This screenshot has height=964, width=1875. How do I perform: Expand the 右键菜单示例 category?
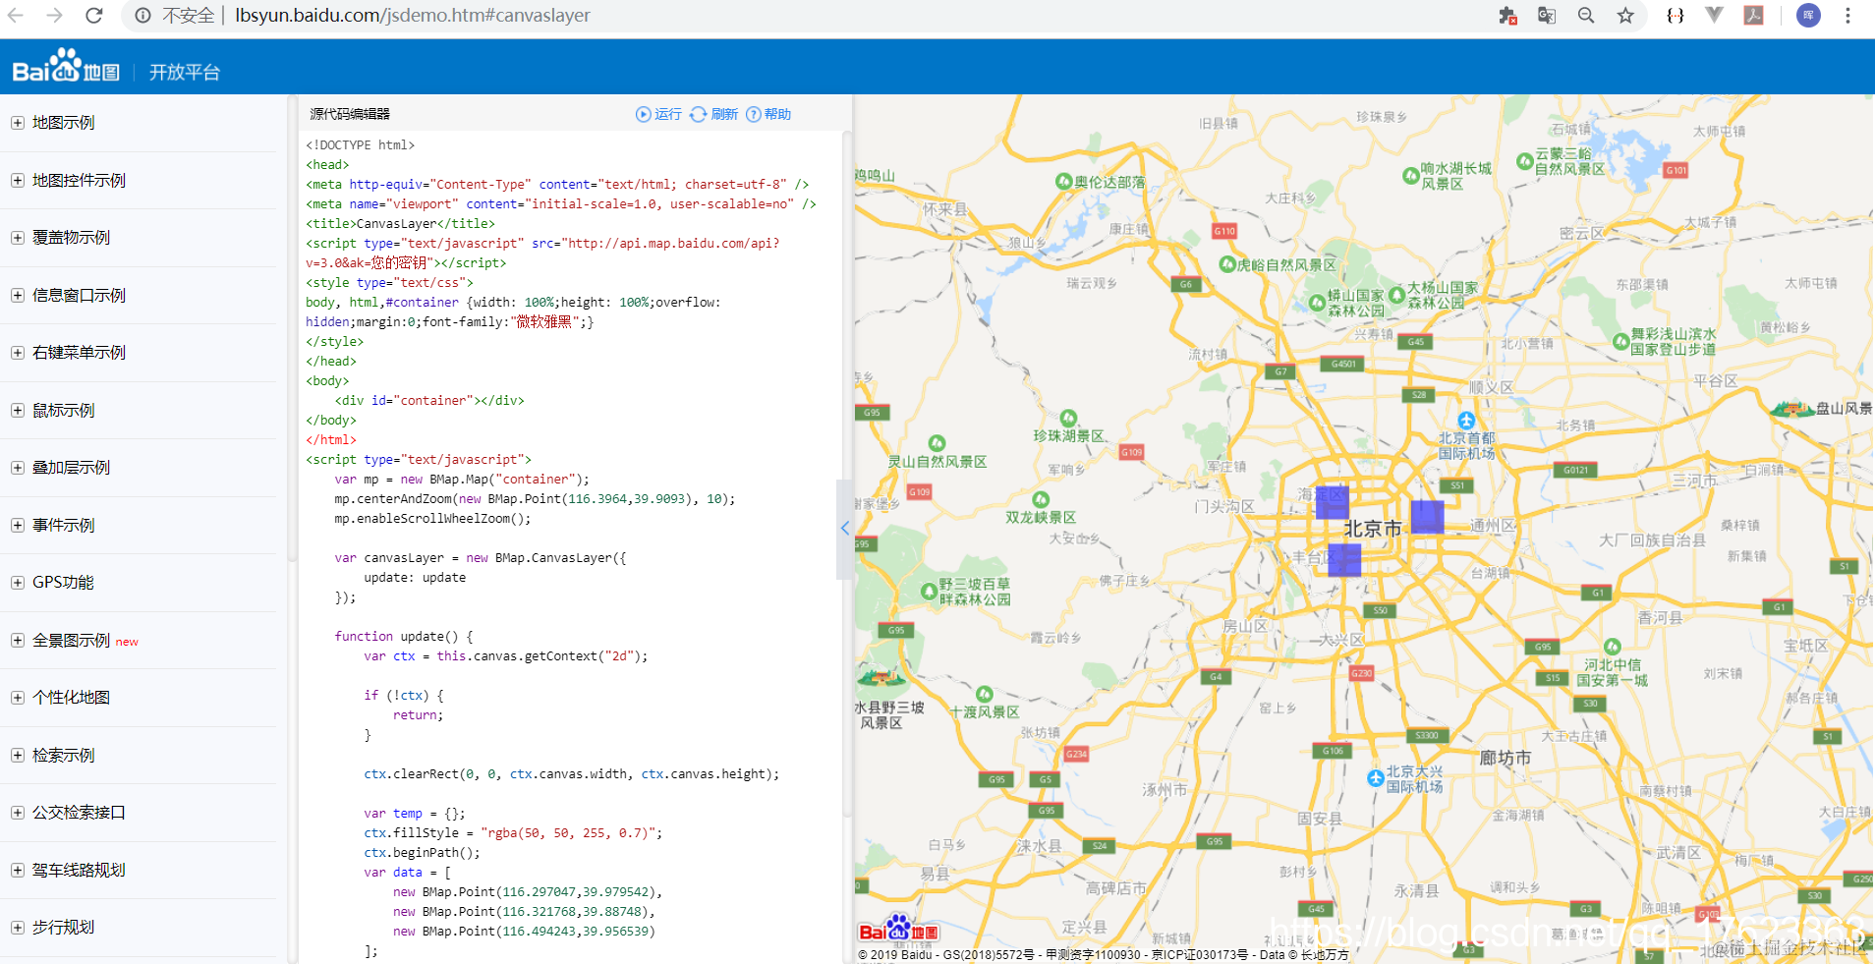[x=18, y=353]
